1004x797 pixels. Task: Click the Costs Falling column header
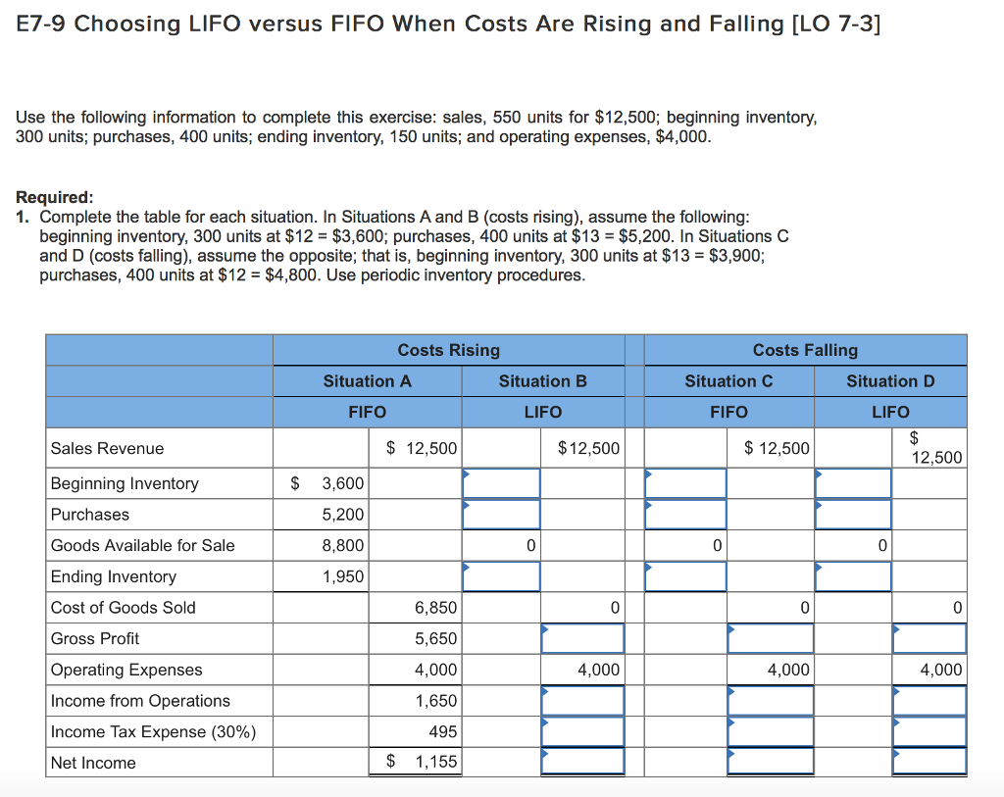(804, 350)
